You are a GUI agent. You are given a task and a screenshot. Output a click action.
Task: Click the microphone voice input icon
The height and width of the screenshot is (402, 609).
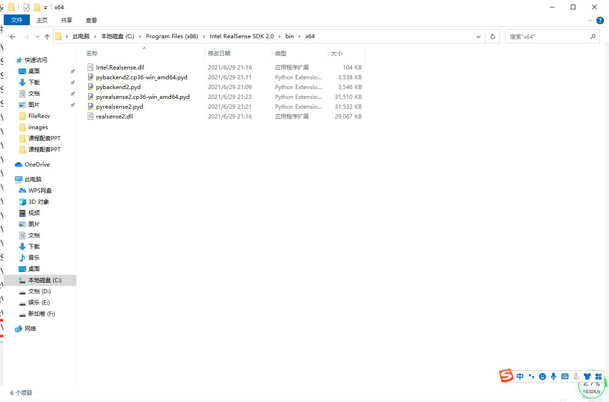[554, 376]
